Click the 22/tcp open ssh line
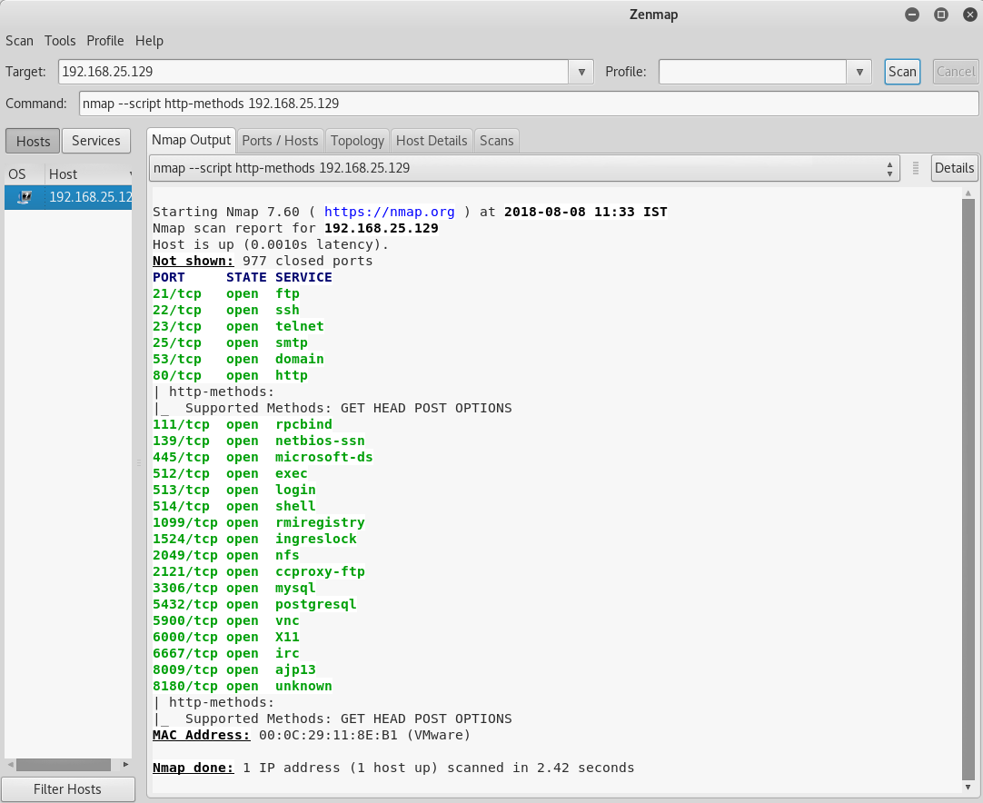Screen dimensions: 983x803 226,311
